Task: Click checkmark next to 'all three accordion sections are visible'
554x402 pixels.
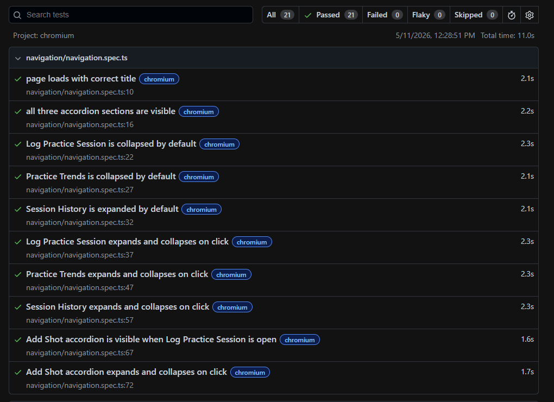Action: click(18, 111)
